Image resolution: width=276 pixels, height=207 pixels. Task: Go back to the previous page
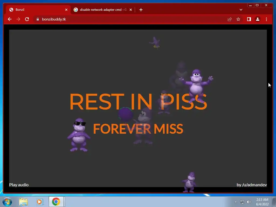pyautogui.click(x=10, y=19)
